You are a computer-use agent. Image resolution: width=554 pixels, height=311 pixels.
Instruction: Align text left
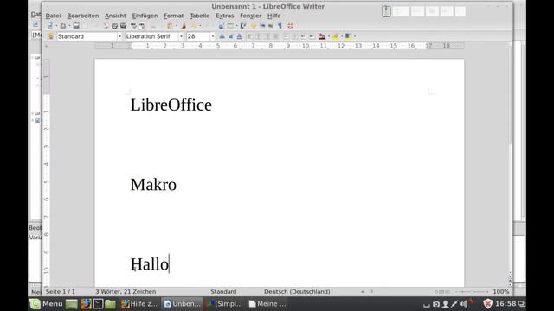(250, 36)
